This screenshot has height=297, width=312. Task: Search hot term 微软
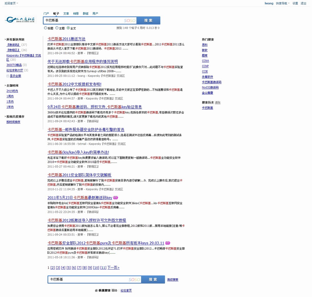pos(205,50)
